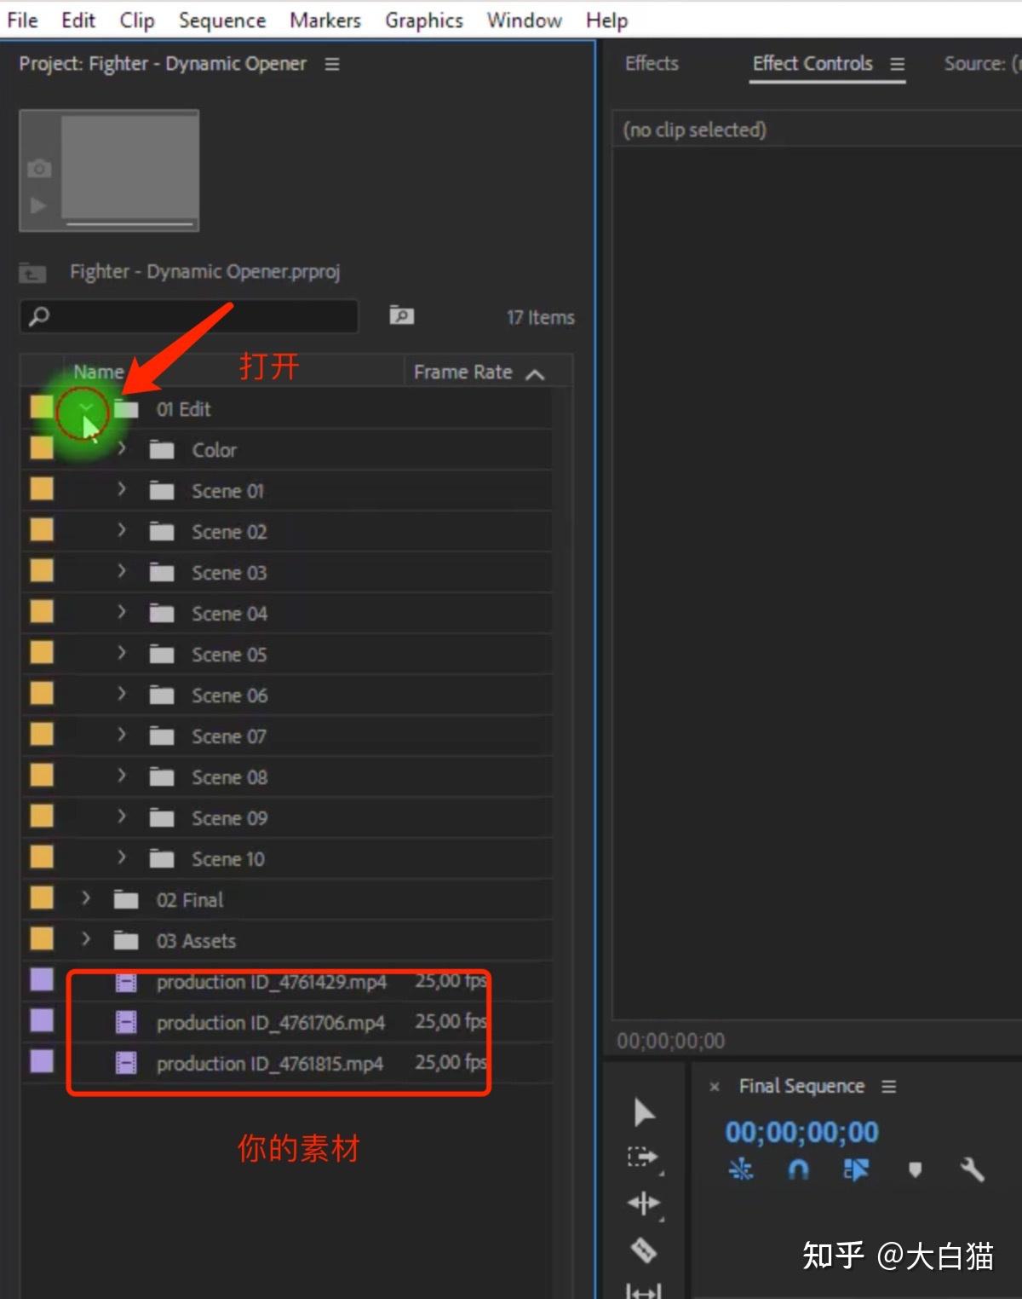Toggle timeline Snap magnet
1022x1299 pixels.
(798, 1169)
